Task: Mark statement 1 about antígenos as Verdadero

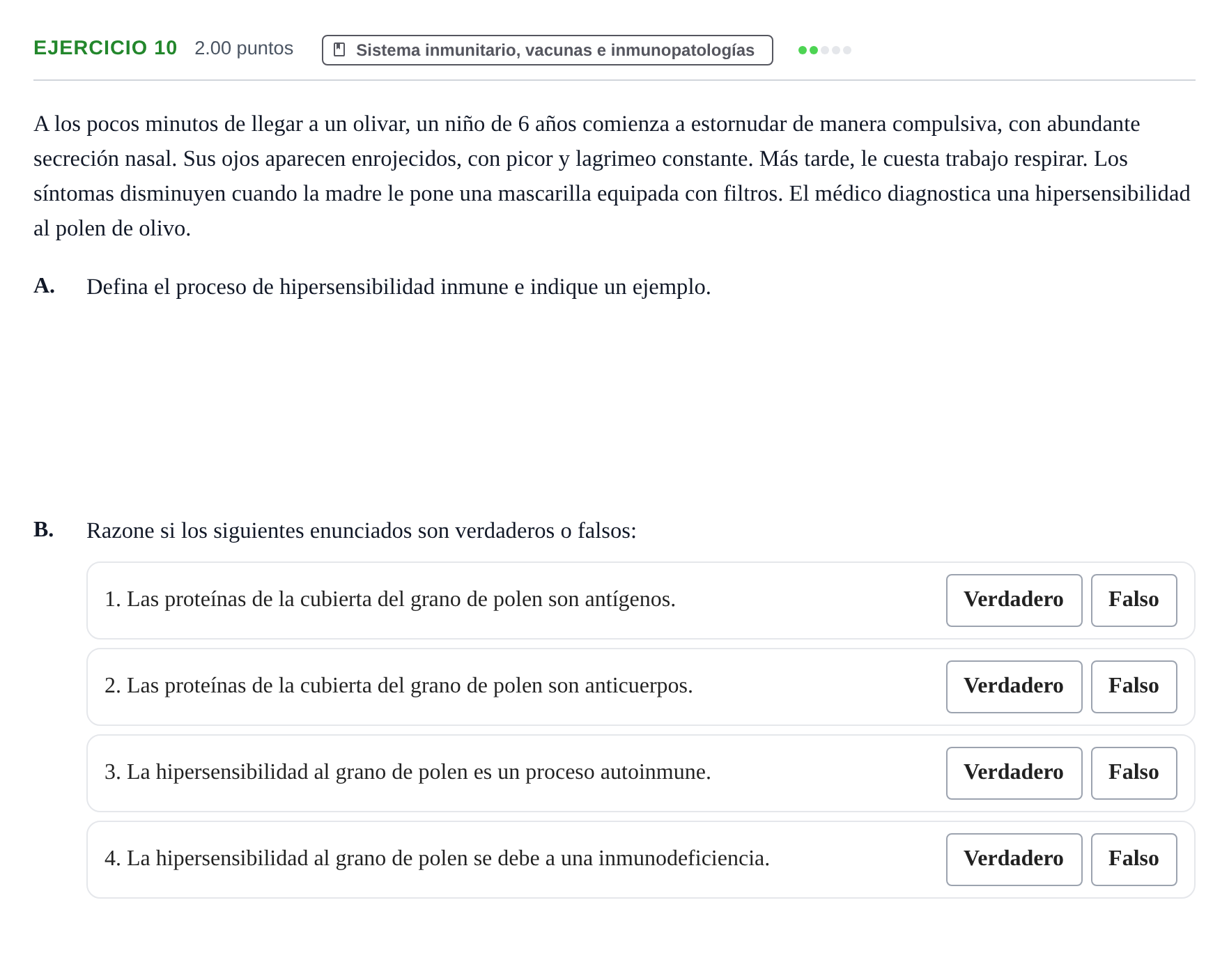Action: pyautogui.click(x=1014, y=600)
